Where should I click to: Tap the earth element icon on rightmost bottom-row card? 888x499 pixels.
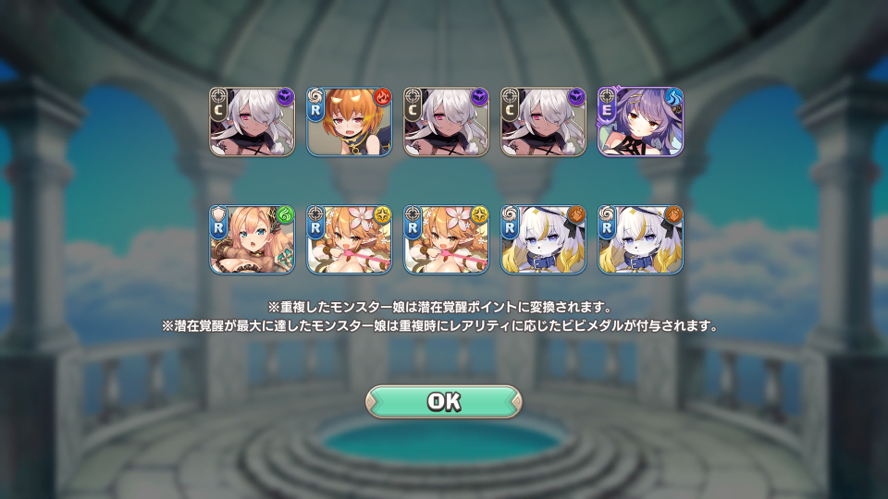pyautogui.click(x=674, y=215)
